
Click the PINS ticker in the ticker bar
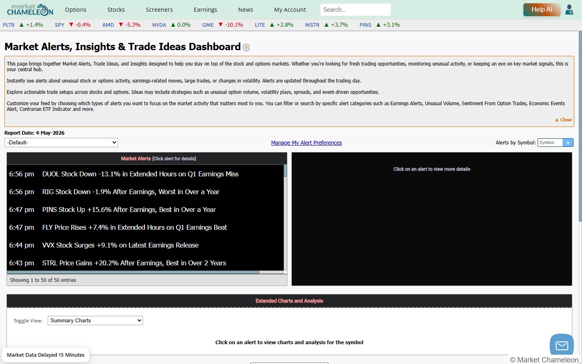[x=365, y=25]
